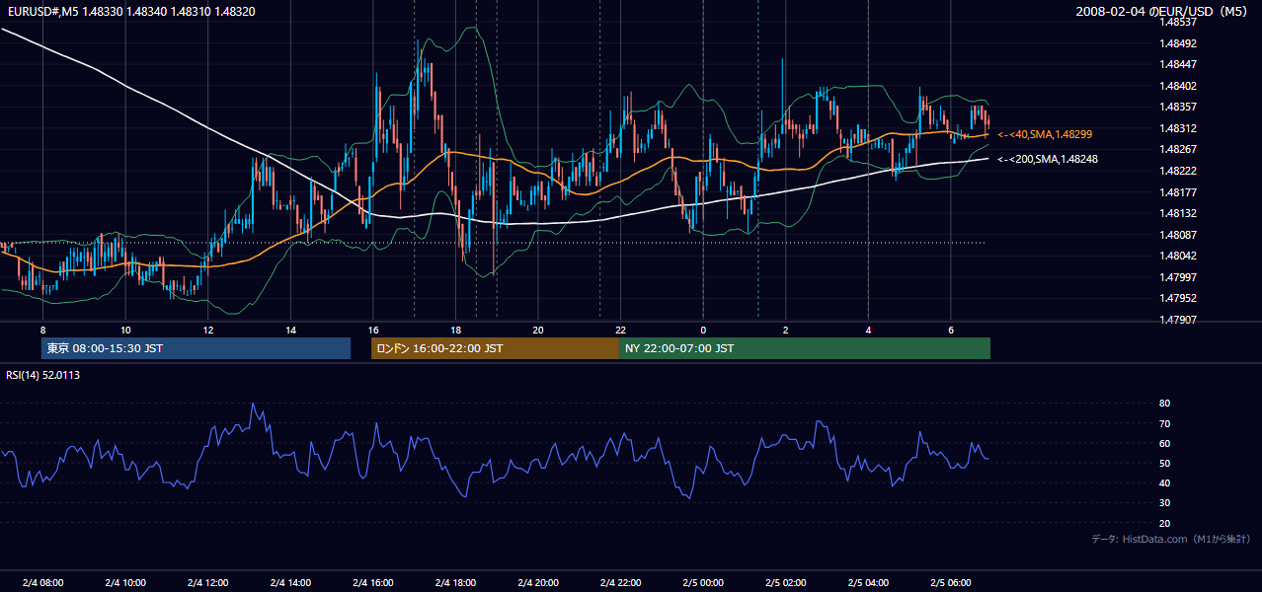Click price axis label 1.48132
Image resolution: width=1262 pixels, height=592 pixels.
coord(1178,213)
